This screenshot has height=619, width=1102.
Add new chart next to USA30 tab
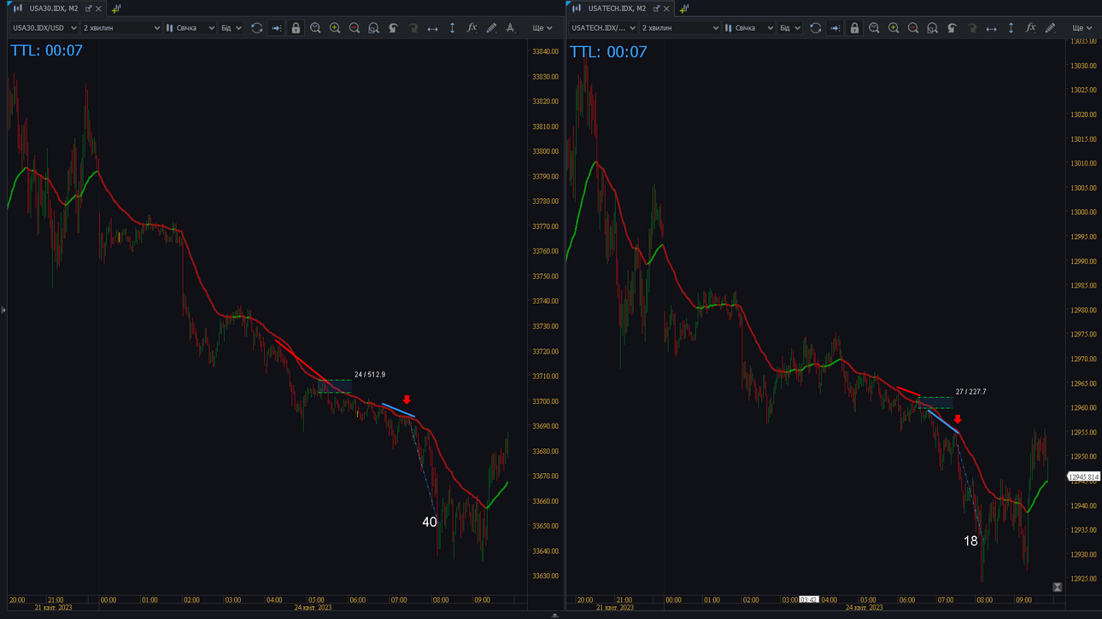[116, 9]
